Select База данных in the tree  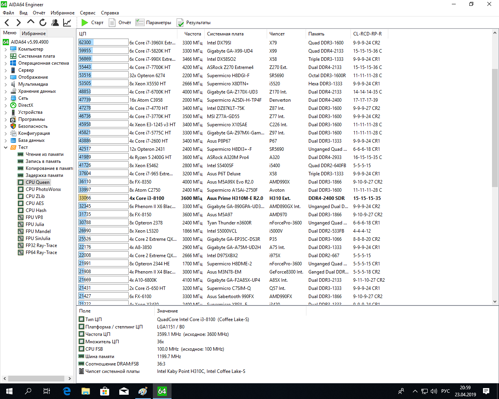(x=31, y=140)
